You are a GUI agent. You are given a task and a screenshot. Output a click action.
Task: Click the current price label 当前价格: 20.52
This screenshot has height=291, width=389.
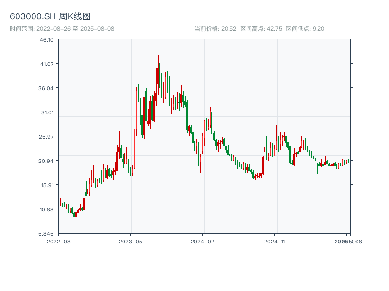[215, 29]
